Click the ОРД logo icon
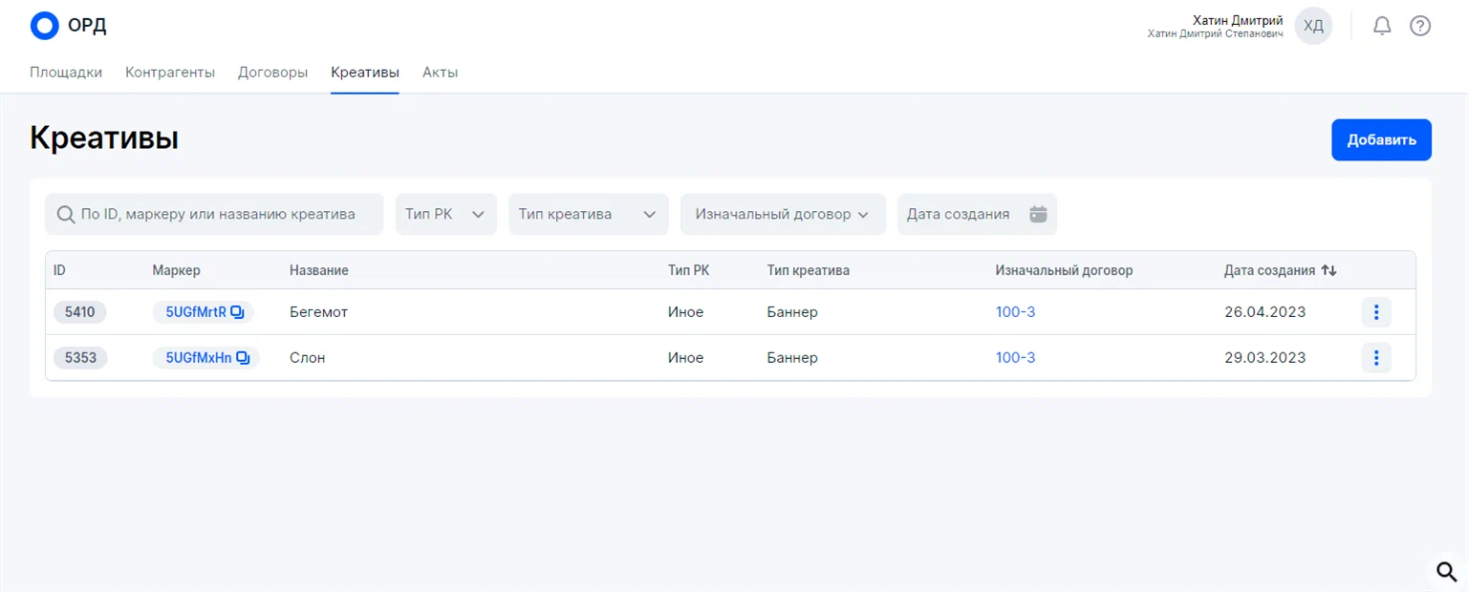The height and width of the screenshot is (592, 1468). point(45,26)
